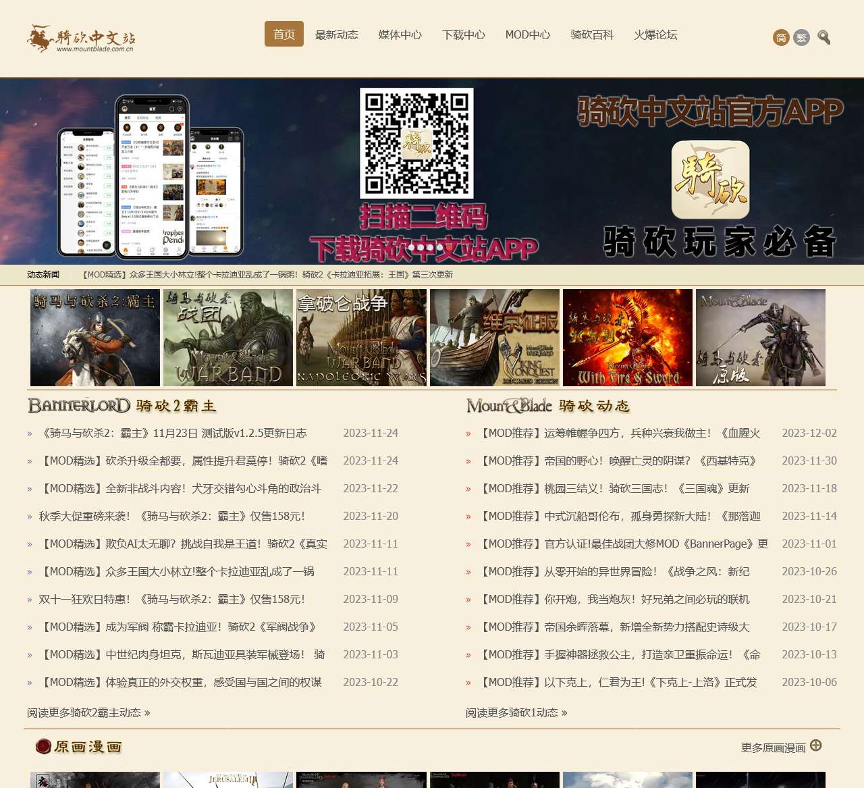Expand 更多原画漫画 section

pos(774,747)
